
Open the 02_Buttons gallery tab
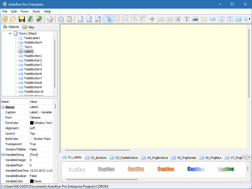click(96, 158)
